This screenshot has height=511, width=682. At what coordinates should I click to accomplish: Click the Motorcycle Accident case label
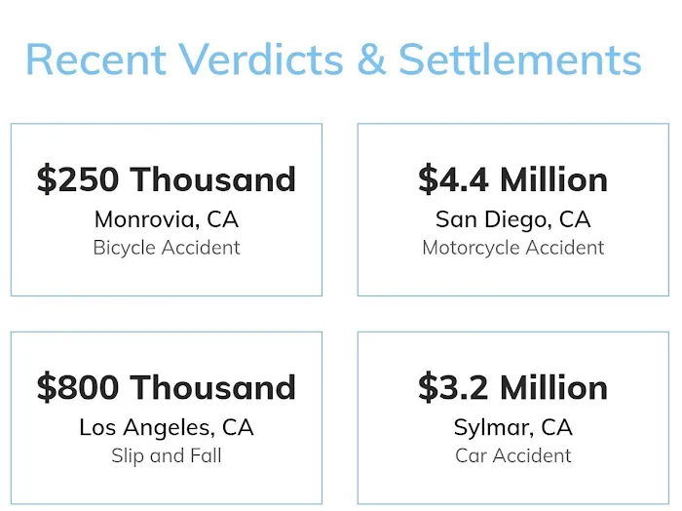(513, 248)
